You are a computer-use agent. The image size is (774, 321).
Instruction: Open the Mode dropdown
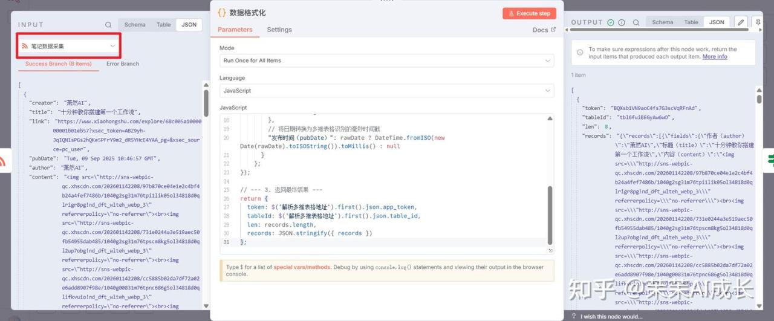click(386, 60)
